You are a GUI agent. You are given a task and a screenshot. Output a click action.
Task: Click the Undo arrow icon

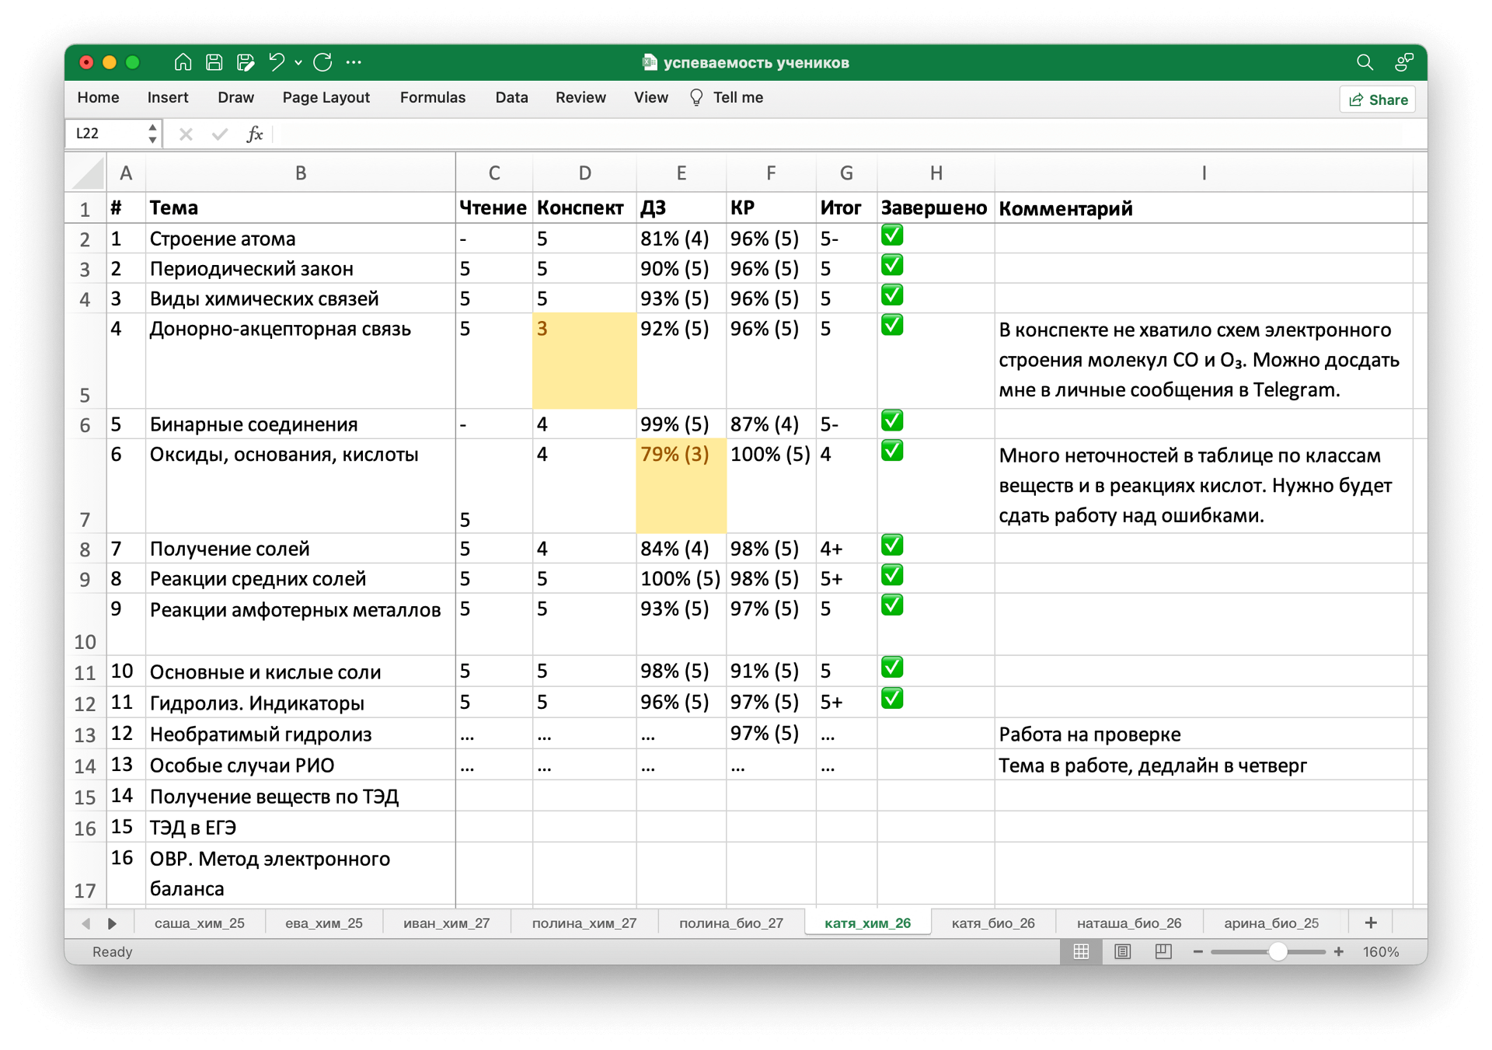[x=276, y=62]
